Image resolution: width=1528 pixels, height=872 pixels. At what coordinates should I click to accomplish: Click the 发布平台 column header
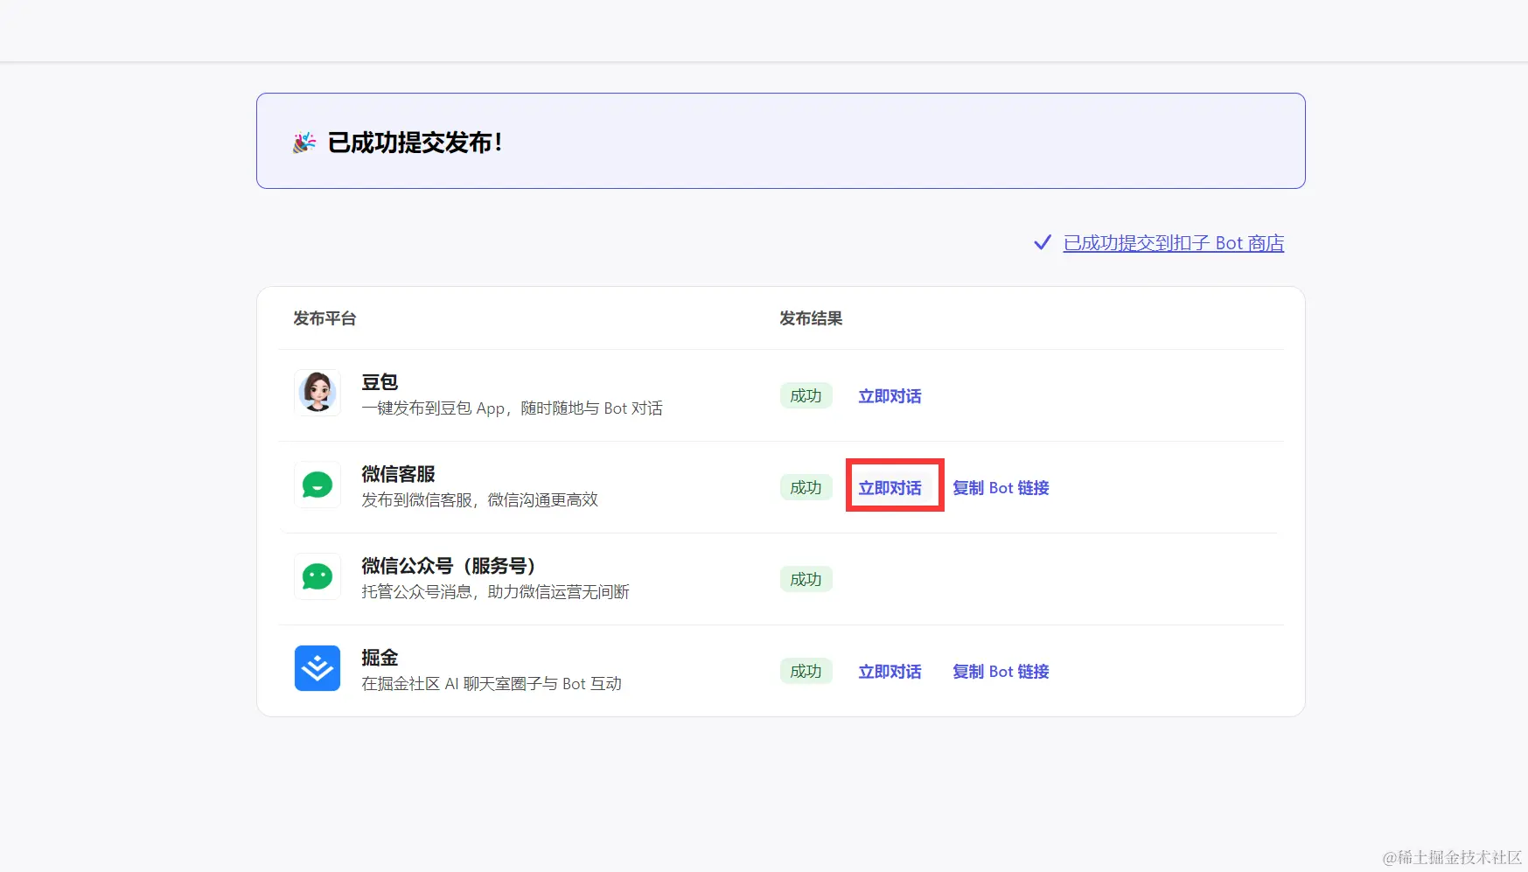coord(324,318)
